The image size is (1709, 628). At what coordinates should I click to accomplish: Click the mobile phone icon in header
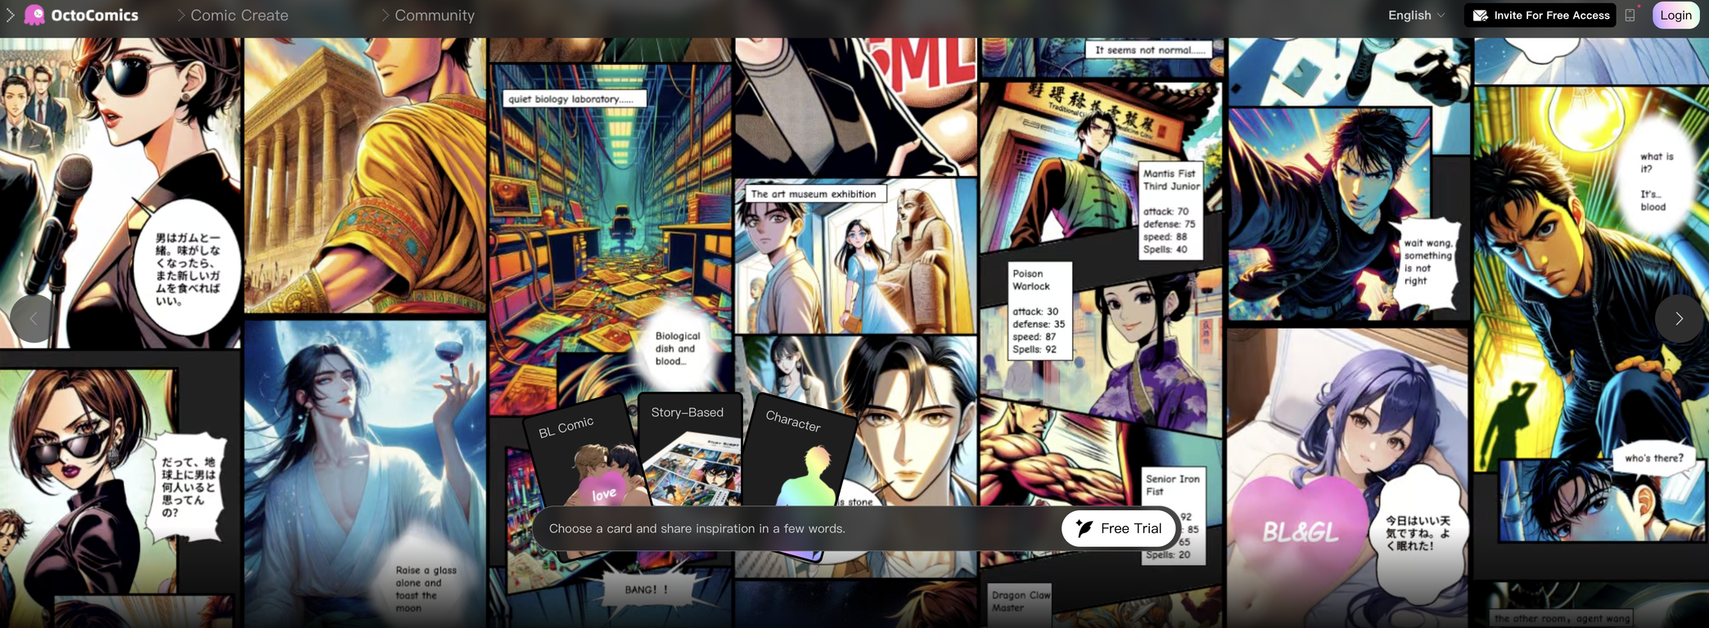(x=1630, y=16)
